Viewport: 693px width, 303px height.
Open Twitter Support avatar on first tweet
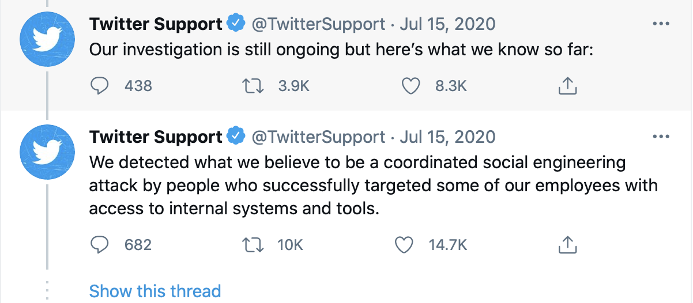point(47,39)
